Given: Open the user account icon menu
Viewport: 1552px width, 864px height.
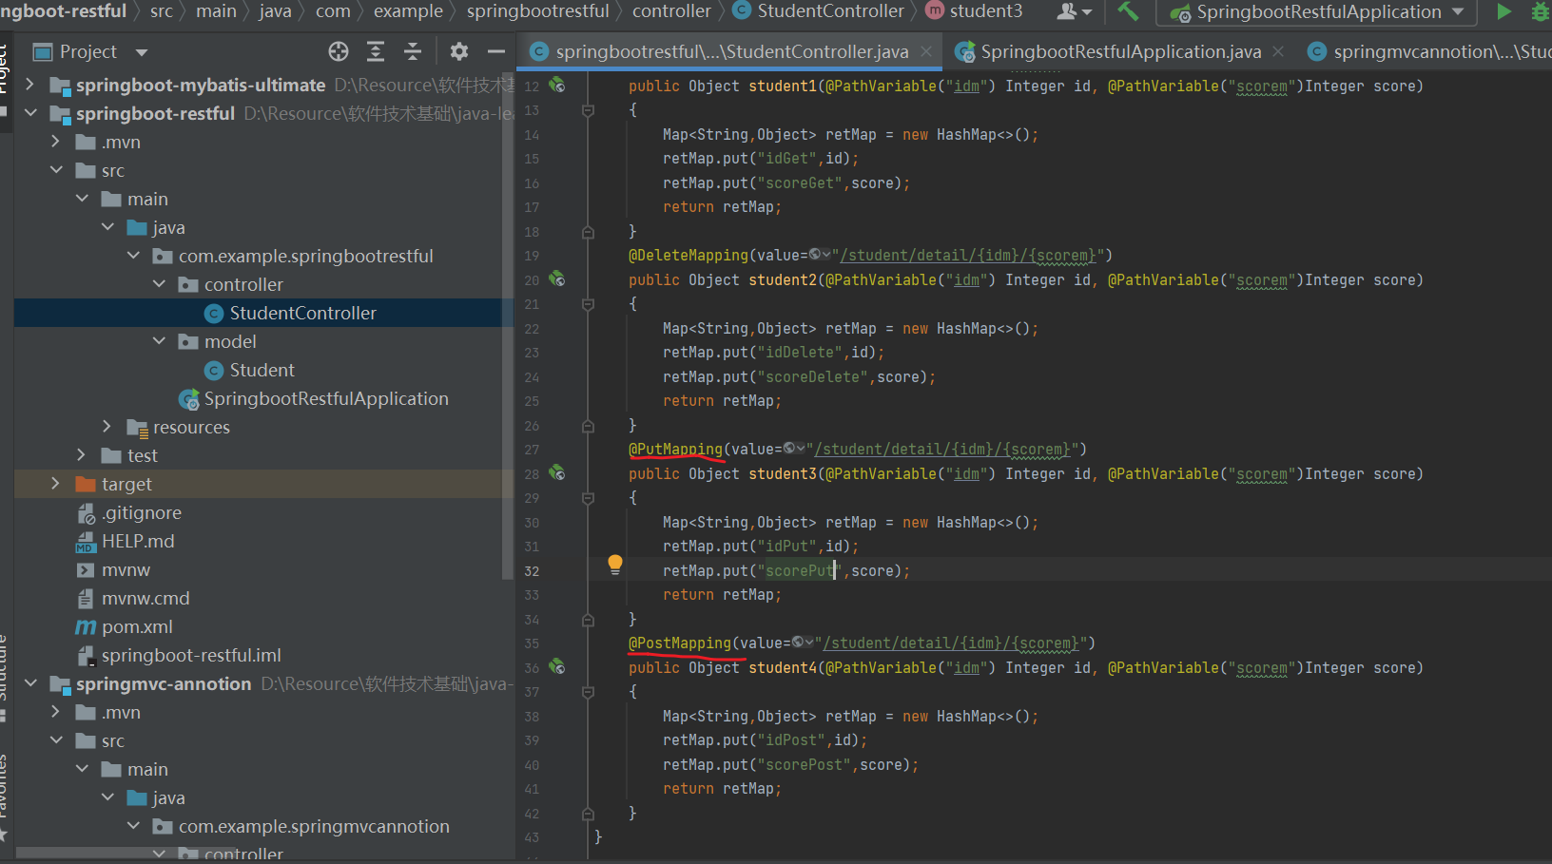Looking at the screenshot, I should 1074,11.
